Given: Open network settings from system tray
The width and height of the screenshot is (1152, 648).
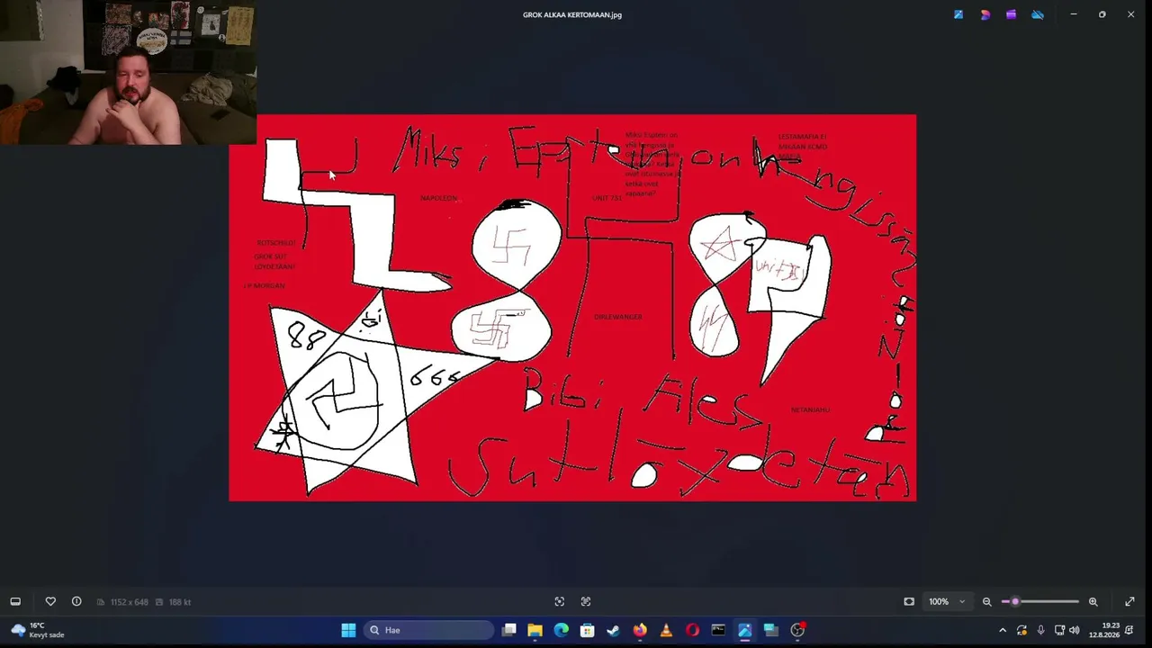Looking at the screenshot, I should (1059, 630).
